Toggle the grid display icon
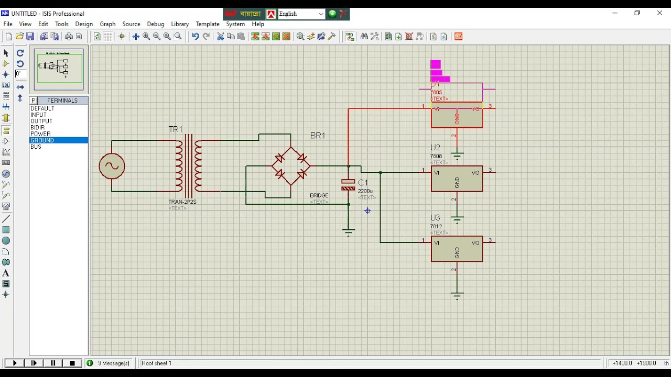 [108, 37]
